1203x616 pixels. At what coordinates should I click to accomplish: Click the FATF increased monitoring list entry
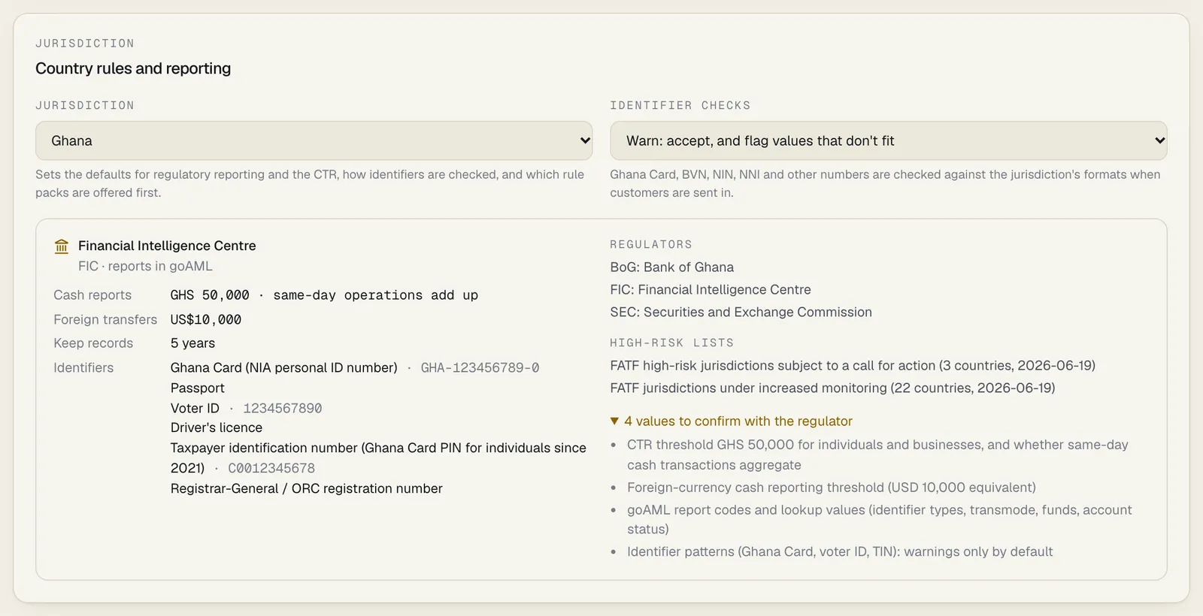pyautogui.click(x=832, y=388)
